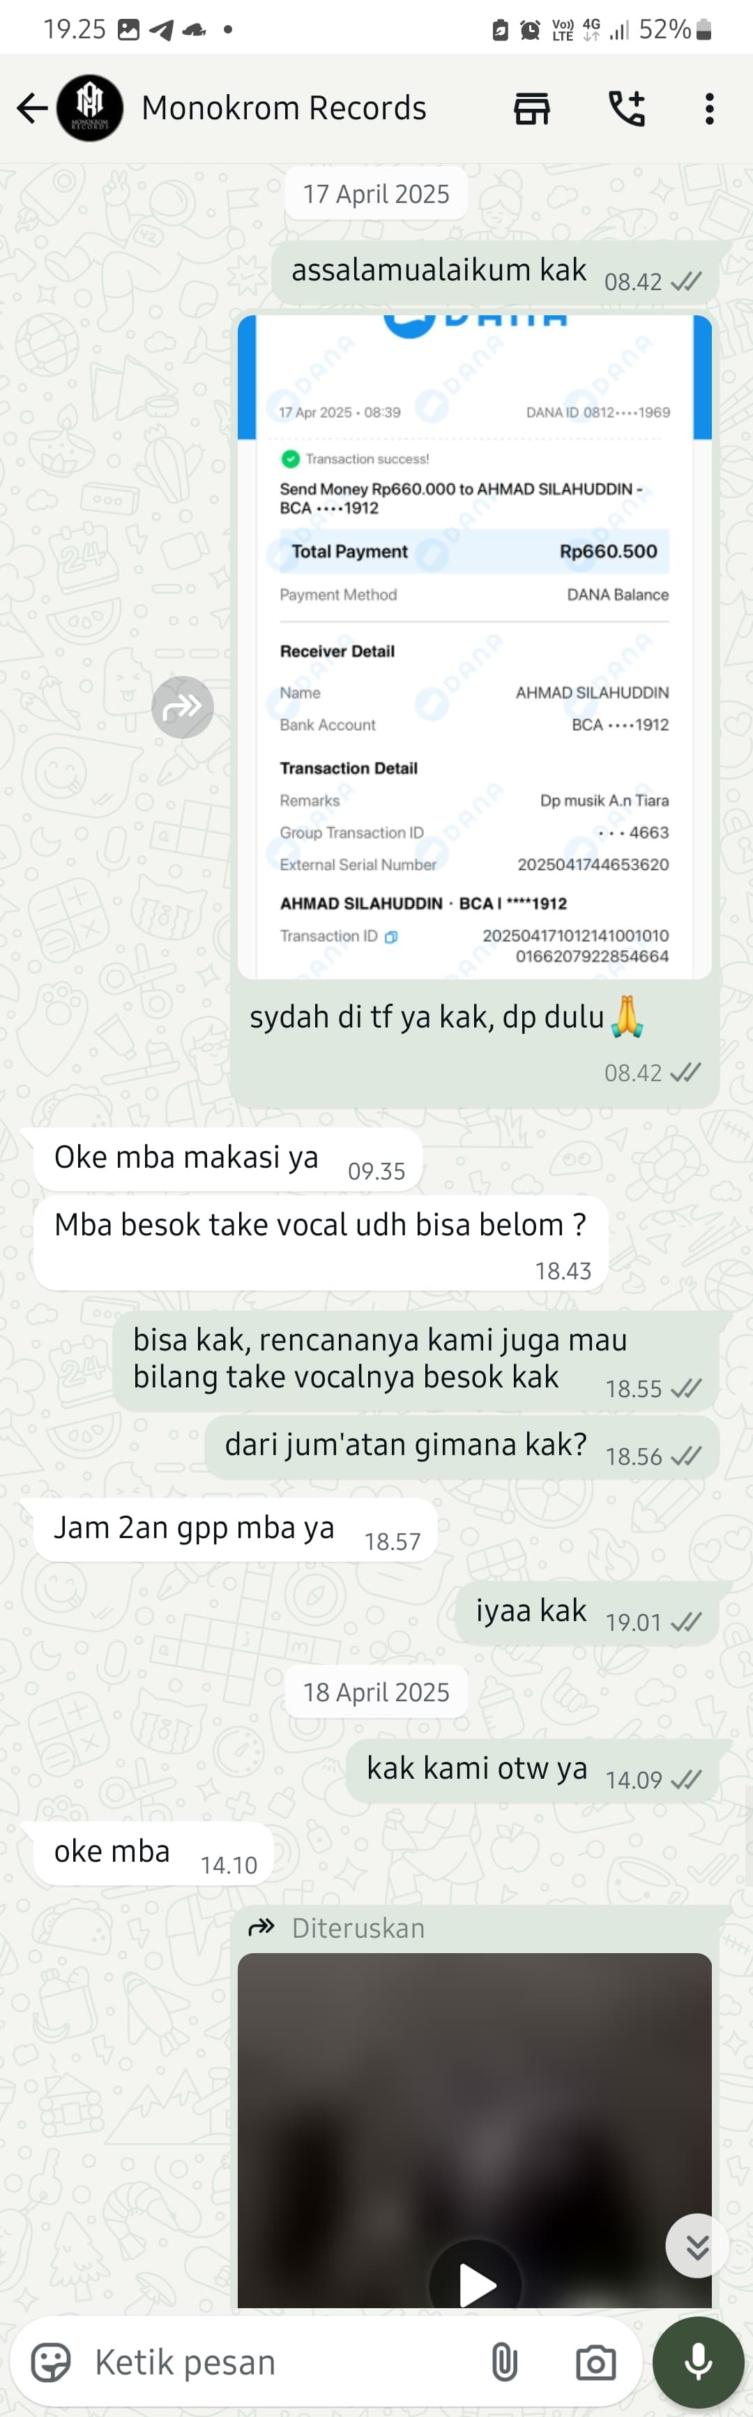Select the 'kak kami otw ya' message bubble
The image size is (753, 2417).
pyautogui.click(x=532, y=1770)
